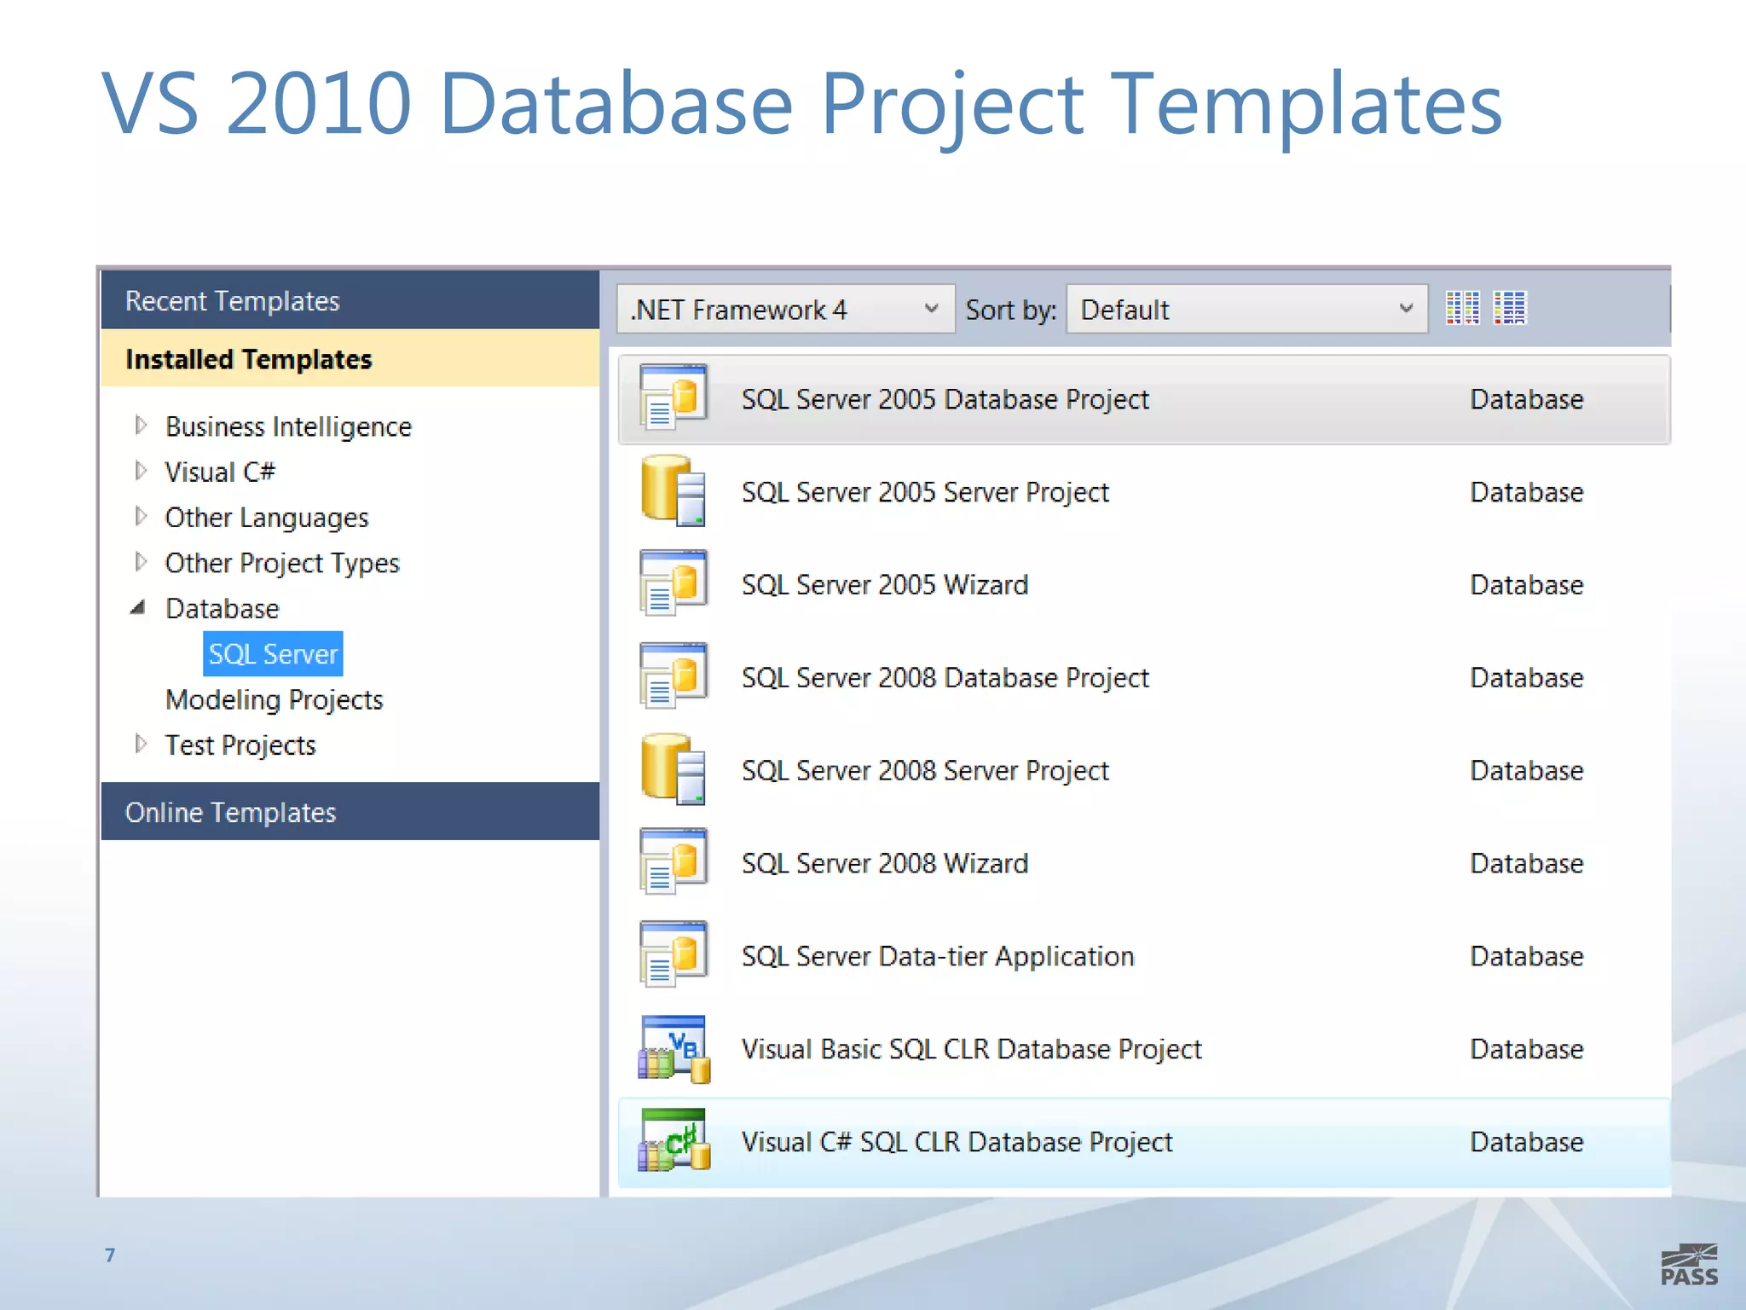Select the Installed Templates section
Viewport: 1746px width, 1310px height.
click(x=350, y=358)
